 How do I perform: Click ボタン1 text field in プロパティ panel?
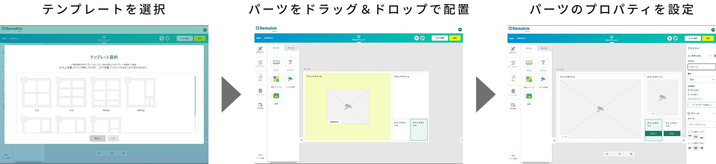tap(702, 67)
